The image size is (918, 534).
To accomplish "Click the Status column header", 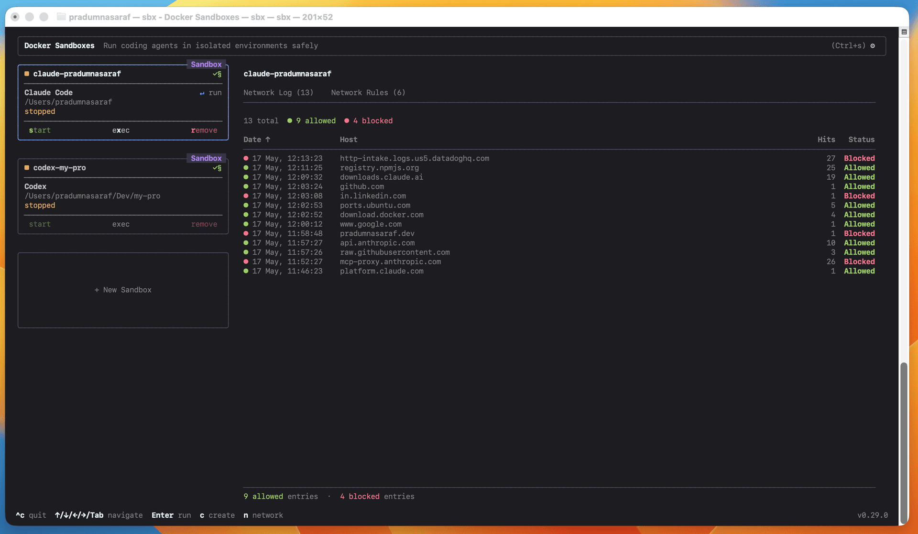I will point(862,140).
